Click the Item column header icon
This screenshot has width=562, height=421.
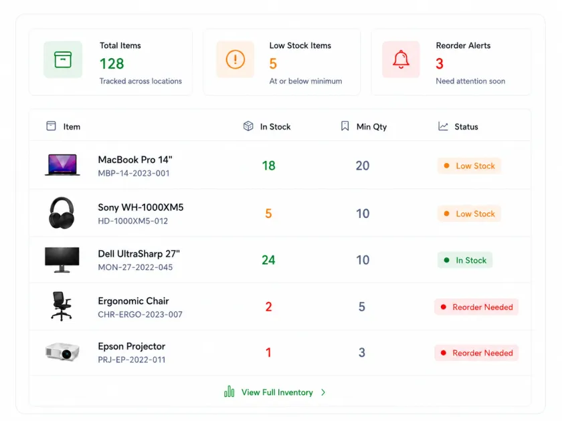click(x=51, y=126)
